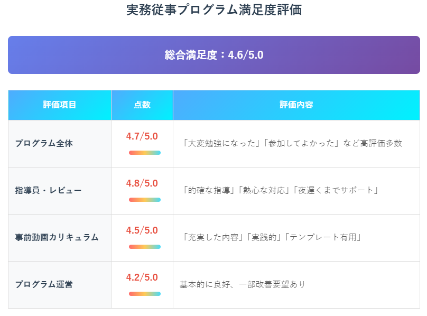Click the 4.2/5.0 score text

(142, 277)
